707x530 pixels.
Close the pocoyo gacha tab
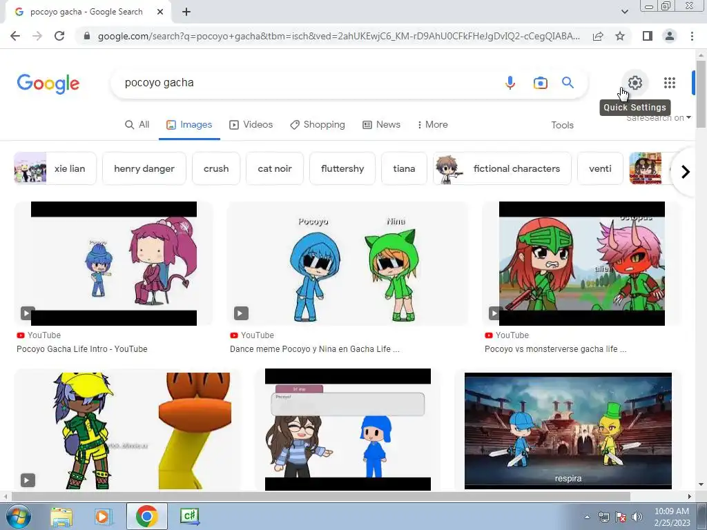pyautogui.click(x=160, y=12)
